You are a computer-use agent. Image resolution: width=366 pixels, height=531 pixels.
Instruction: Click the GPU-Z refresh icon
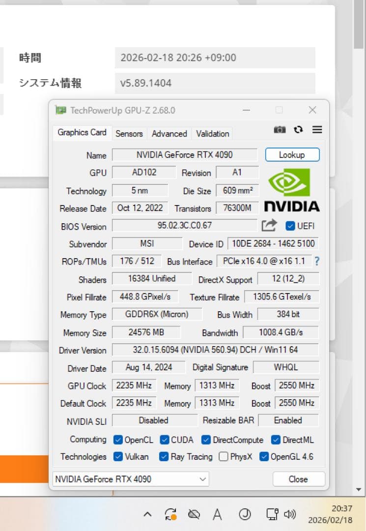point(298,130)
